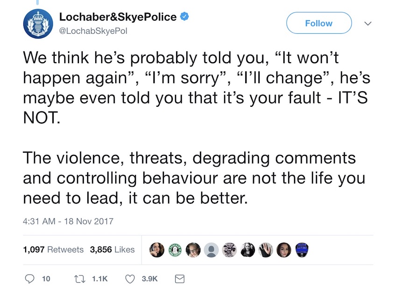Click the blue verified badge
The image size is (397, 302).
(x=184, y=16)
